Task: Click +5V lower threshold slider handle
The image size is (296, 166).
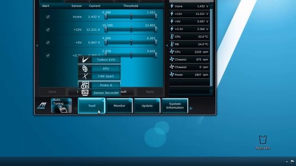Action: [106, 43]
